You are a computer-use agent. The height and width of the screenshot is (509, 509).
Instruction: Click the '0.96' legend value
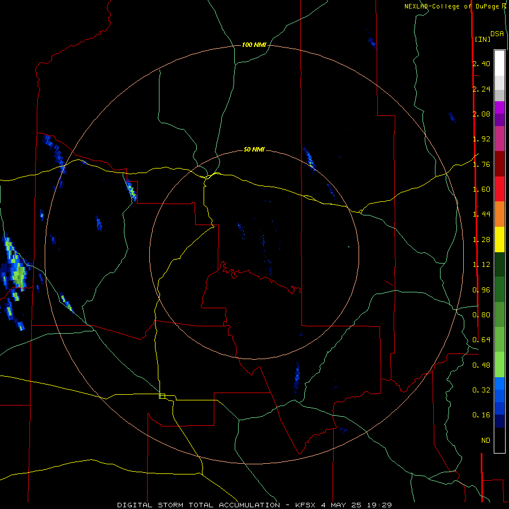coord(481,290)
